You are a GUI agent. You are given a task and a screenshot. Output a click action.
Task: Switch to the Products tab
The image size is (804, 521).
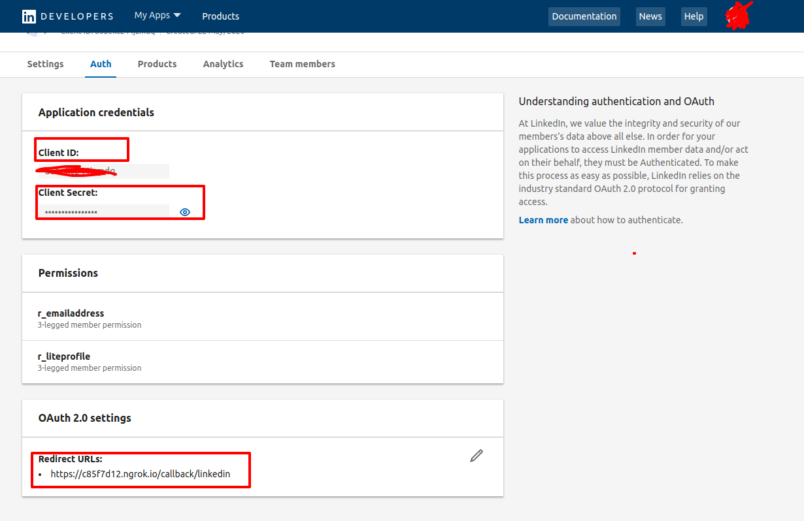click(157, 64)
